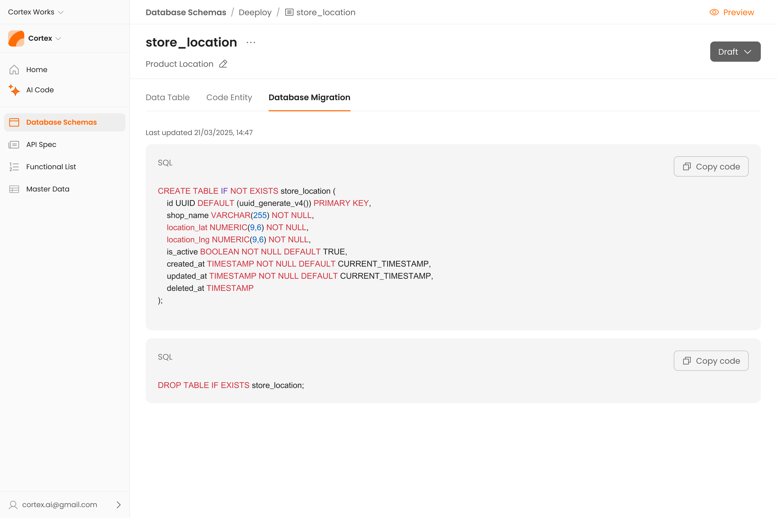Open the Draft status dropdown
Screen dimensions: 777x518
pyautogui.click(x=735, y=52)
